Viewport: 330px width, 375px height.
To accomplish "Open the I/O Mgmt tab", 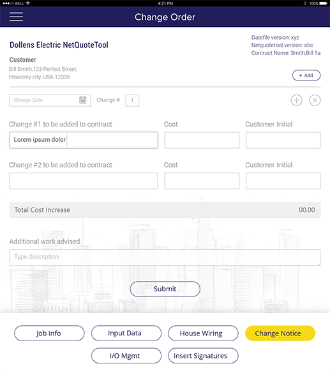I will click(x=126, y=356).
